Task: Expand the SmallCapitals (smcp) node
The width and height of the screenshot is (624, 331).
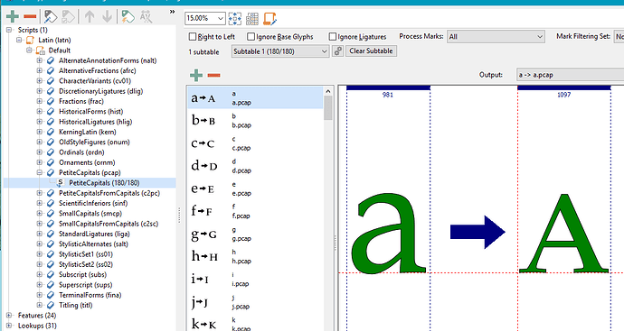Action: (40, 214)
